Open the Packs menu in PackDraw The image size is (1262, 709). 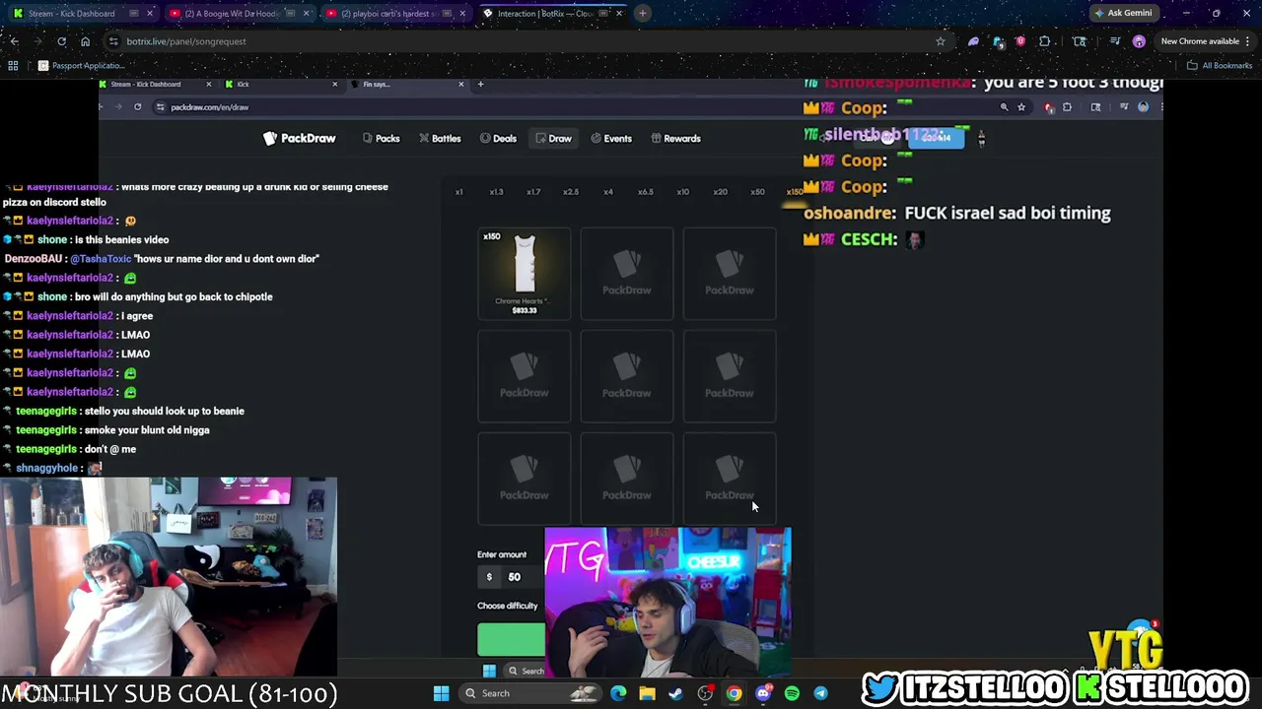coord(382,139)
